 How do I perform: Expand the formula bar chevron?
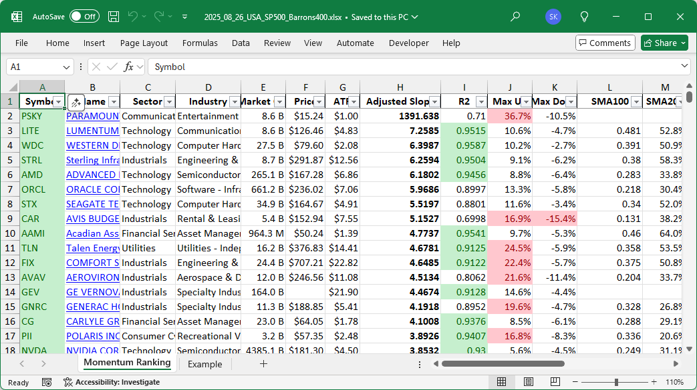[684, 67]
